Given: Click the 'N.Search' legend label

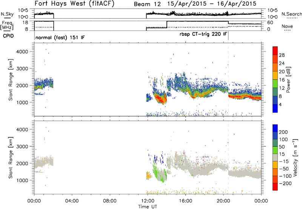Looking at the screenshot, I should coord(291,14).
